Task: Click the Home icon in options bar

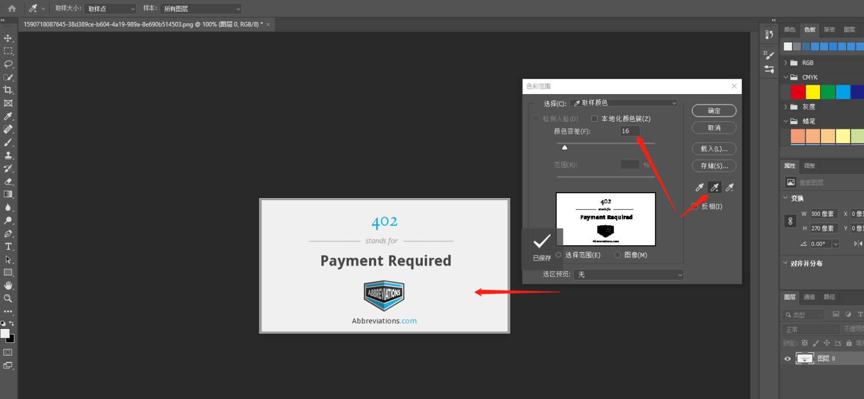Action: pos(12,8)
